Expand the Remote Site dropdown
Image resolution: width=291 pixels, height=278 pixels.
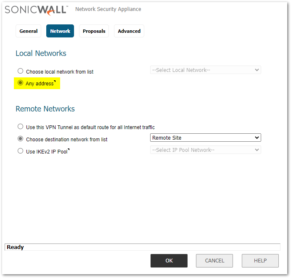tap(205, 138)
